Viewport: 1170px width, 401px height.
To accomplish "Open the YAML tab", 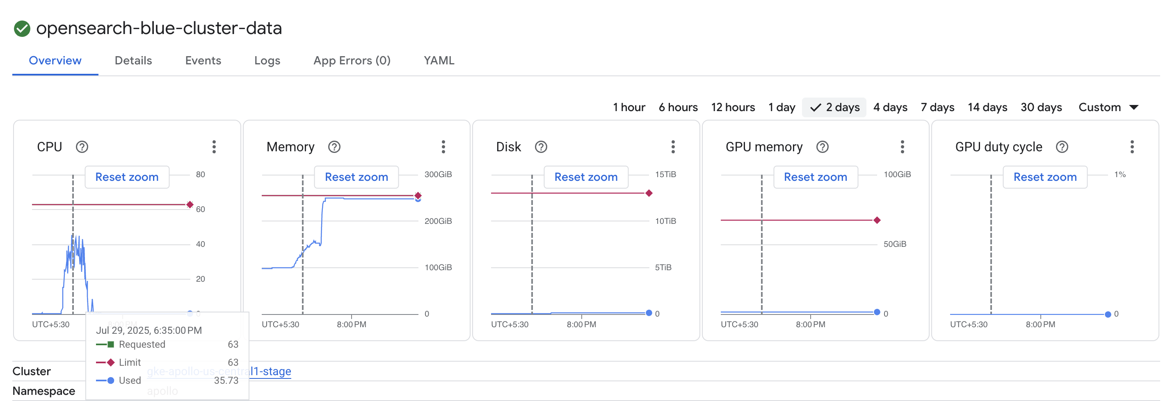I will pos(439,61).
